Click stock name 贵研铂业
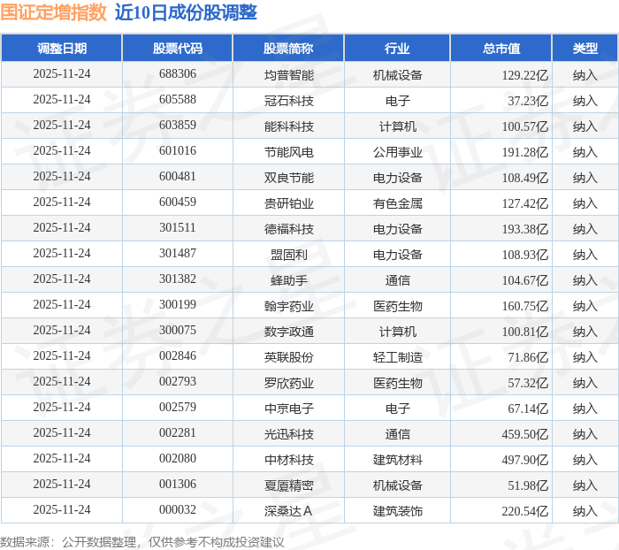The height and width of the screenshot is (550, 619). (x=289, y=203)
